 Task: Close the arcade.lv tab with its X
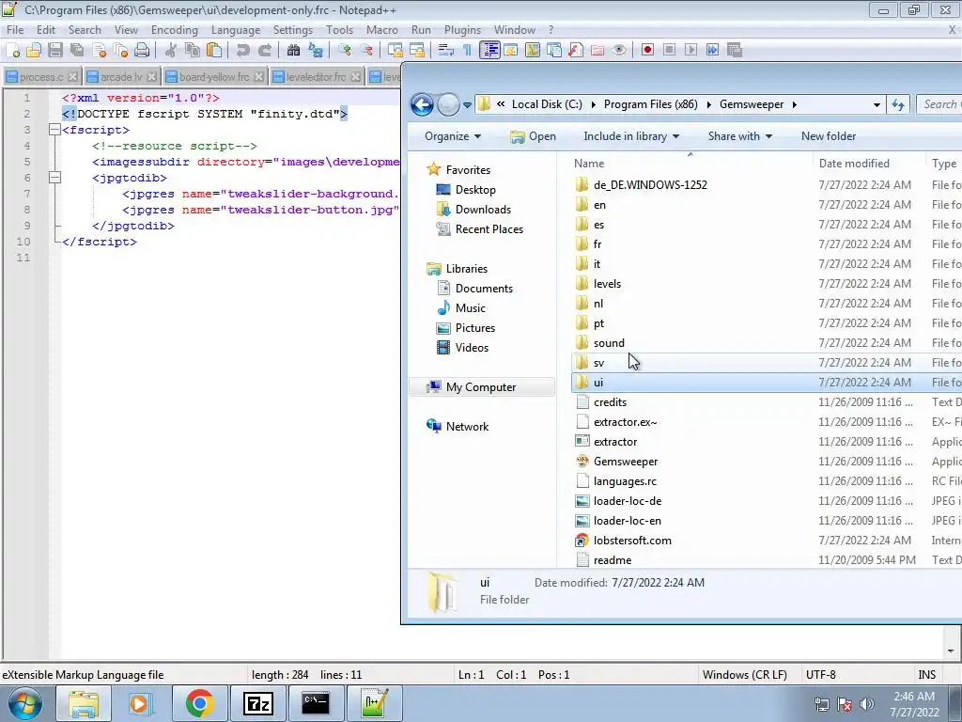tap(151, 77)
